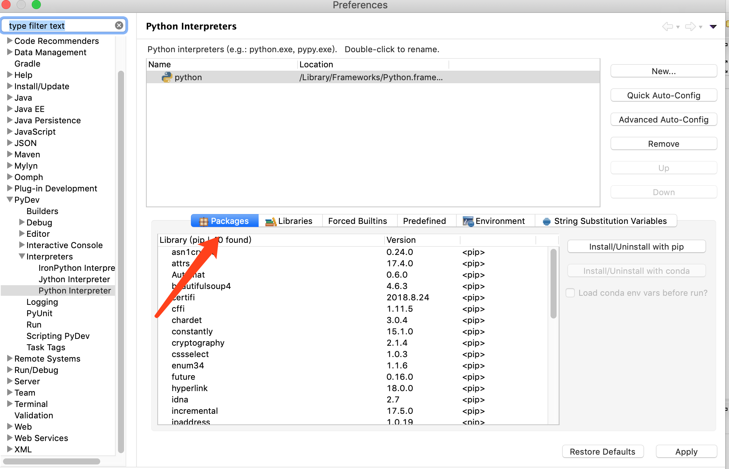Image resolution: width=729 pixels, height=469 pixels.
Task: Select Python Interpreter in the tree
Action: [74, 290]
